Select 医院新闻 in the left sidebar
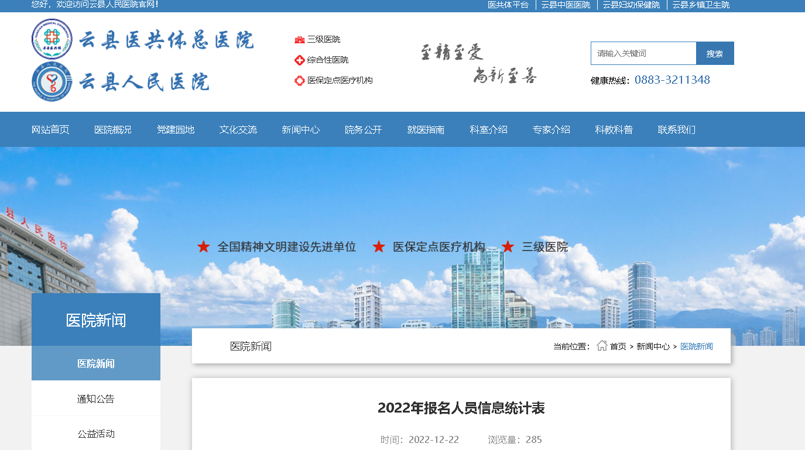805x450 pixels. click(96, 363)
